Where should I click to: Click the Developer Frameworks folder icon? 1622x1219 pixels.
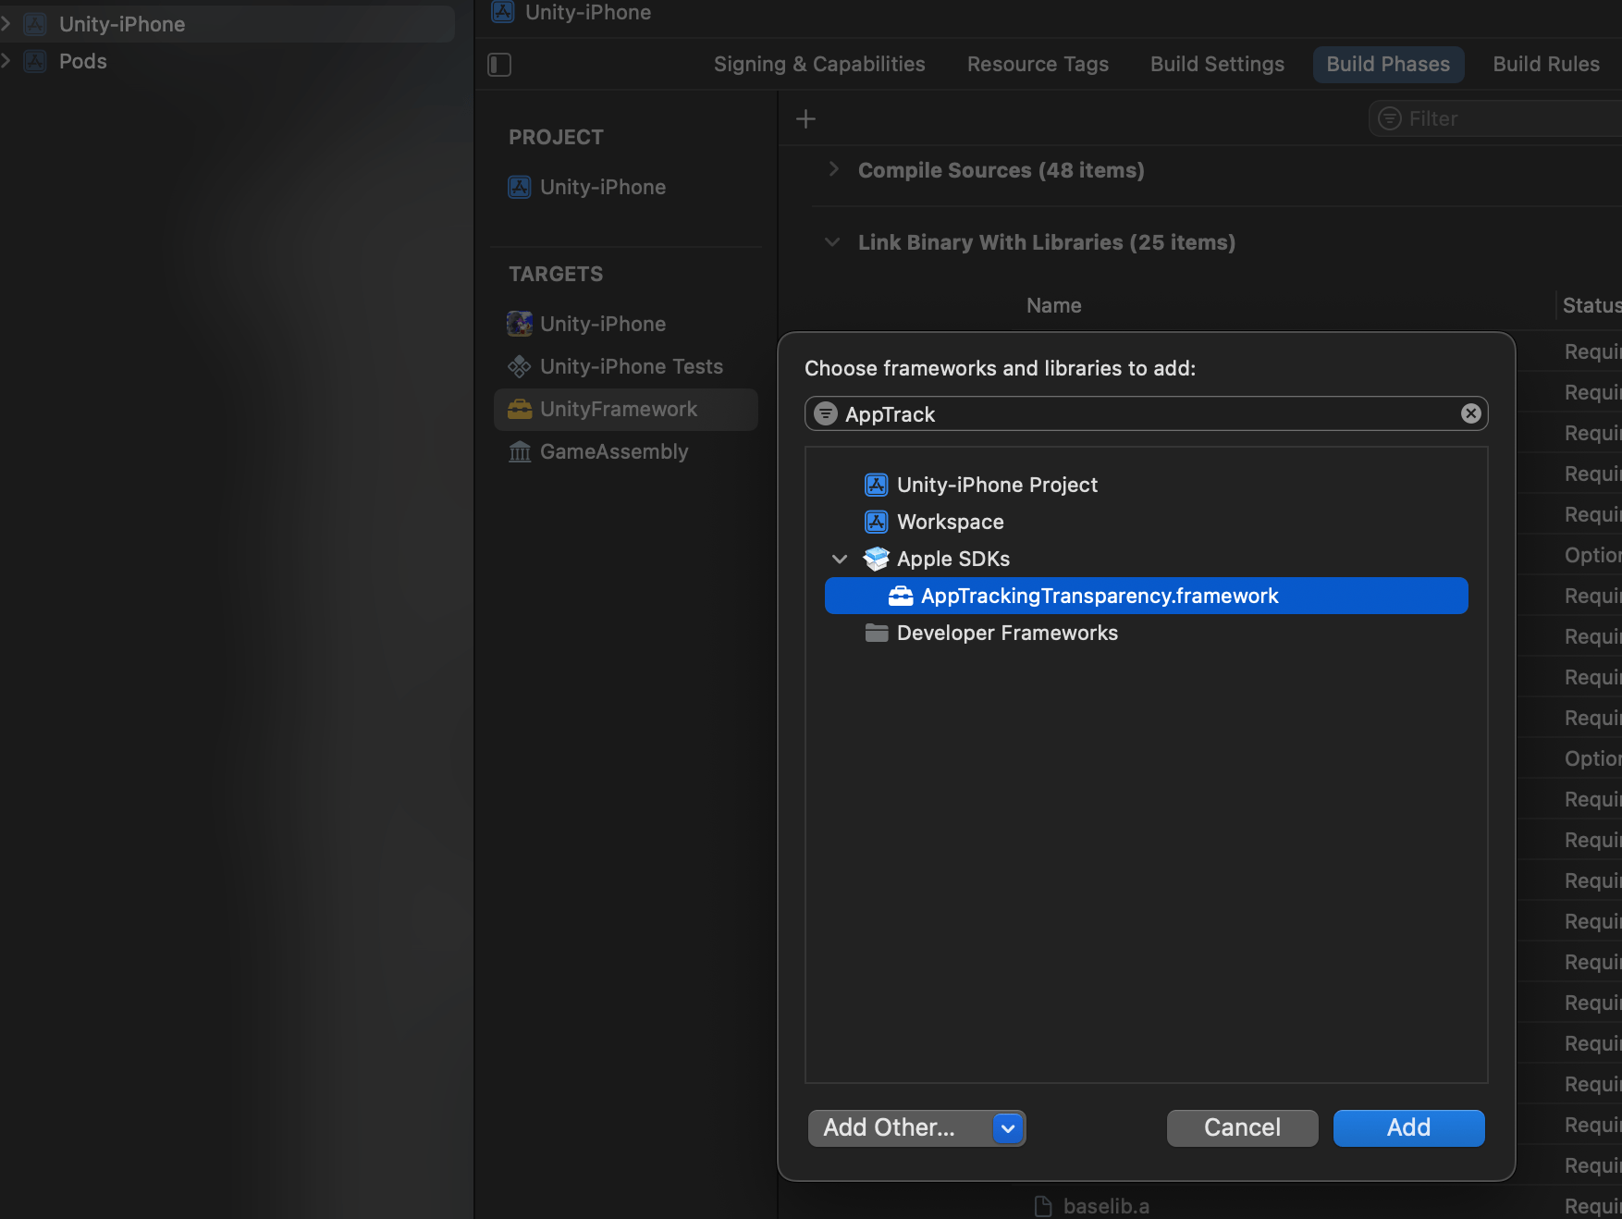pyautogui.click(x=876, y=633)
